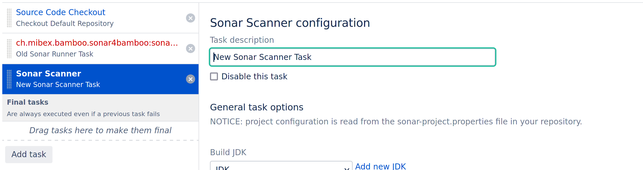Screen dimensions: 643x170
Task: Click the Build JDK dropdown arrow
Action: pos(347,168)
